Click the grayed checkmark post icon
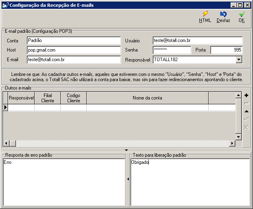 [x=246, y=119]
